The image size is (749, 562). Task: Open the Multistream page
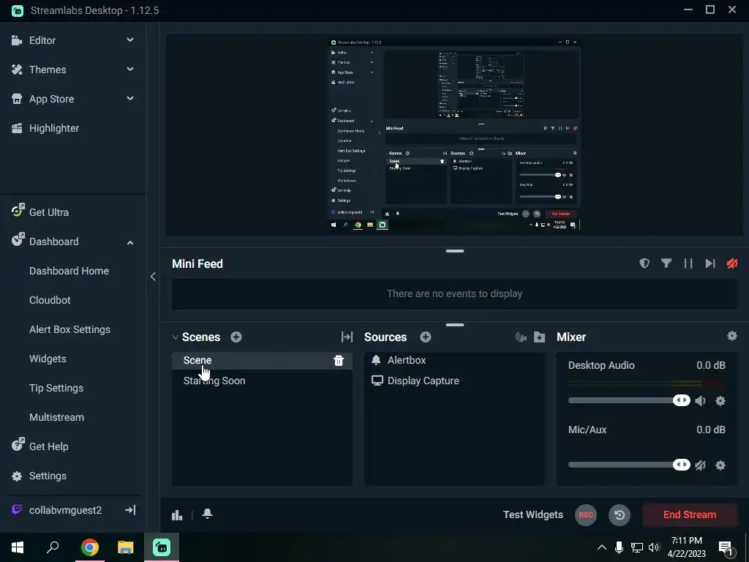pos(56,417)
